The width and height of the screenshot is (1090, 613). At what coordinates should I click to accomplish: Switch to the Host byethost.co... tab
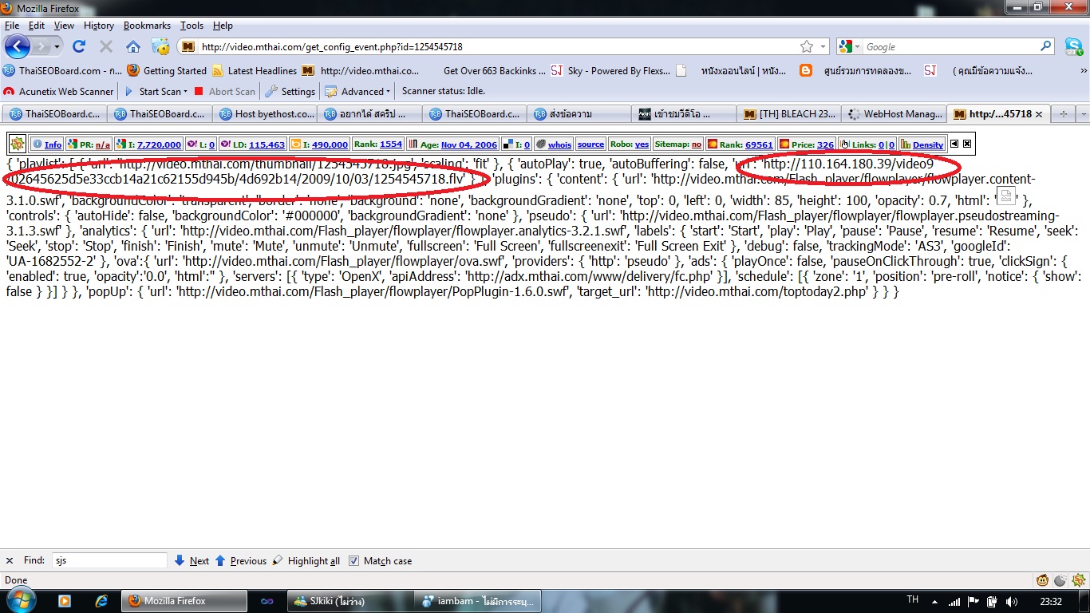click(267, 114)
